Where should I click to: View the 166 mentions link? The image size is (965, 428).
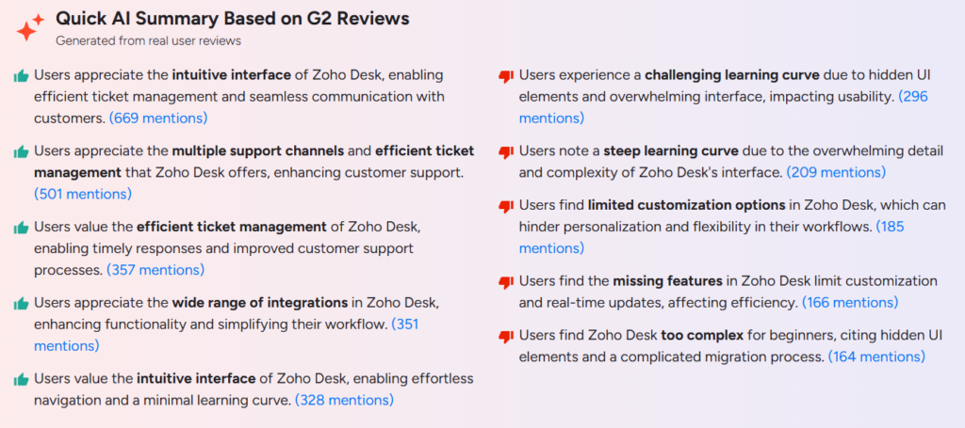pyautogui.click(x=850, y=303)
